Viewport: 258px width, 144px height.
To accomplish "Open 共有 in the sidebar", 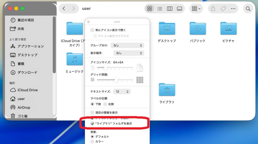I will [x=17, y=29].
